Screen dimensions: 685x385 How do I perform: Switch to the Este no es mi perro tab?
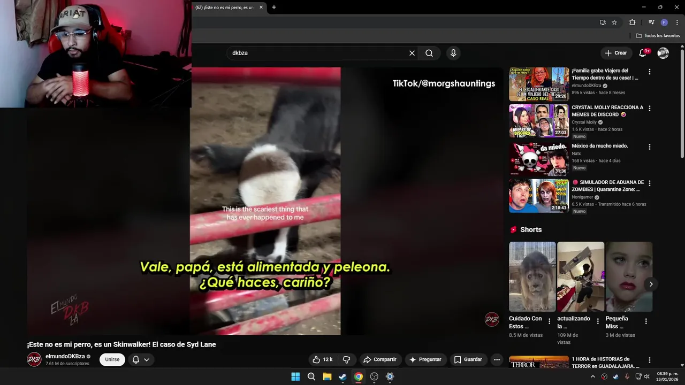(225, 7)
